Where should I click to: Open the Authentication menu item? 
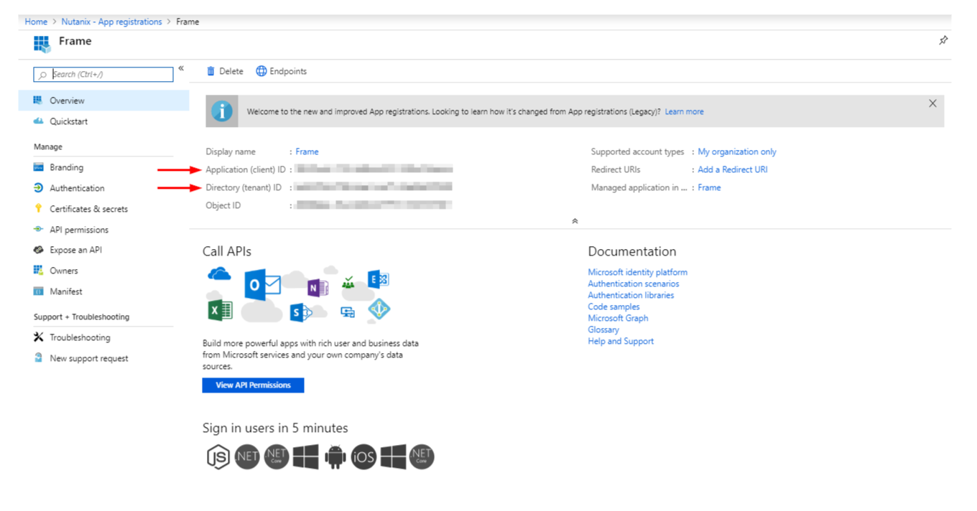point(77,188)
